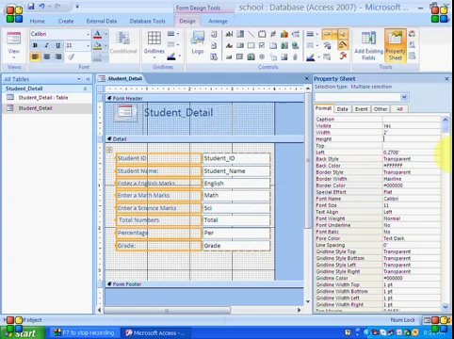Select the Rectangle control tool
The height and width of the screenshot is (339, 454).
click(251, 46)
